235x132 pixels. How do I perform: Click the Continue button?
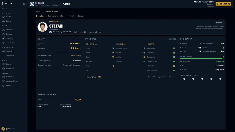(x=223, y=4)
